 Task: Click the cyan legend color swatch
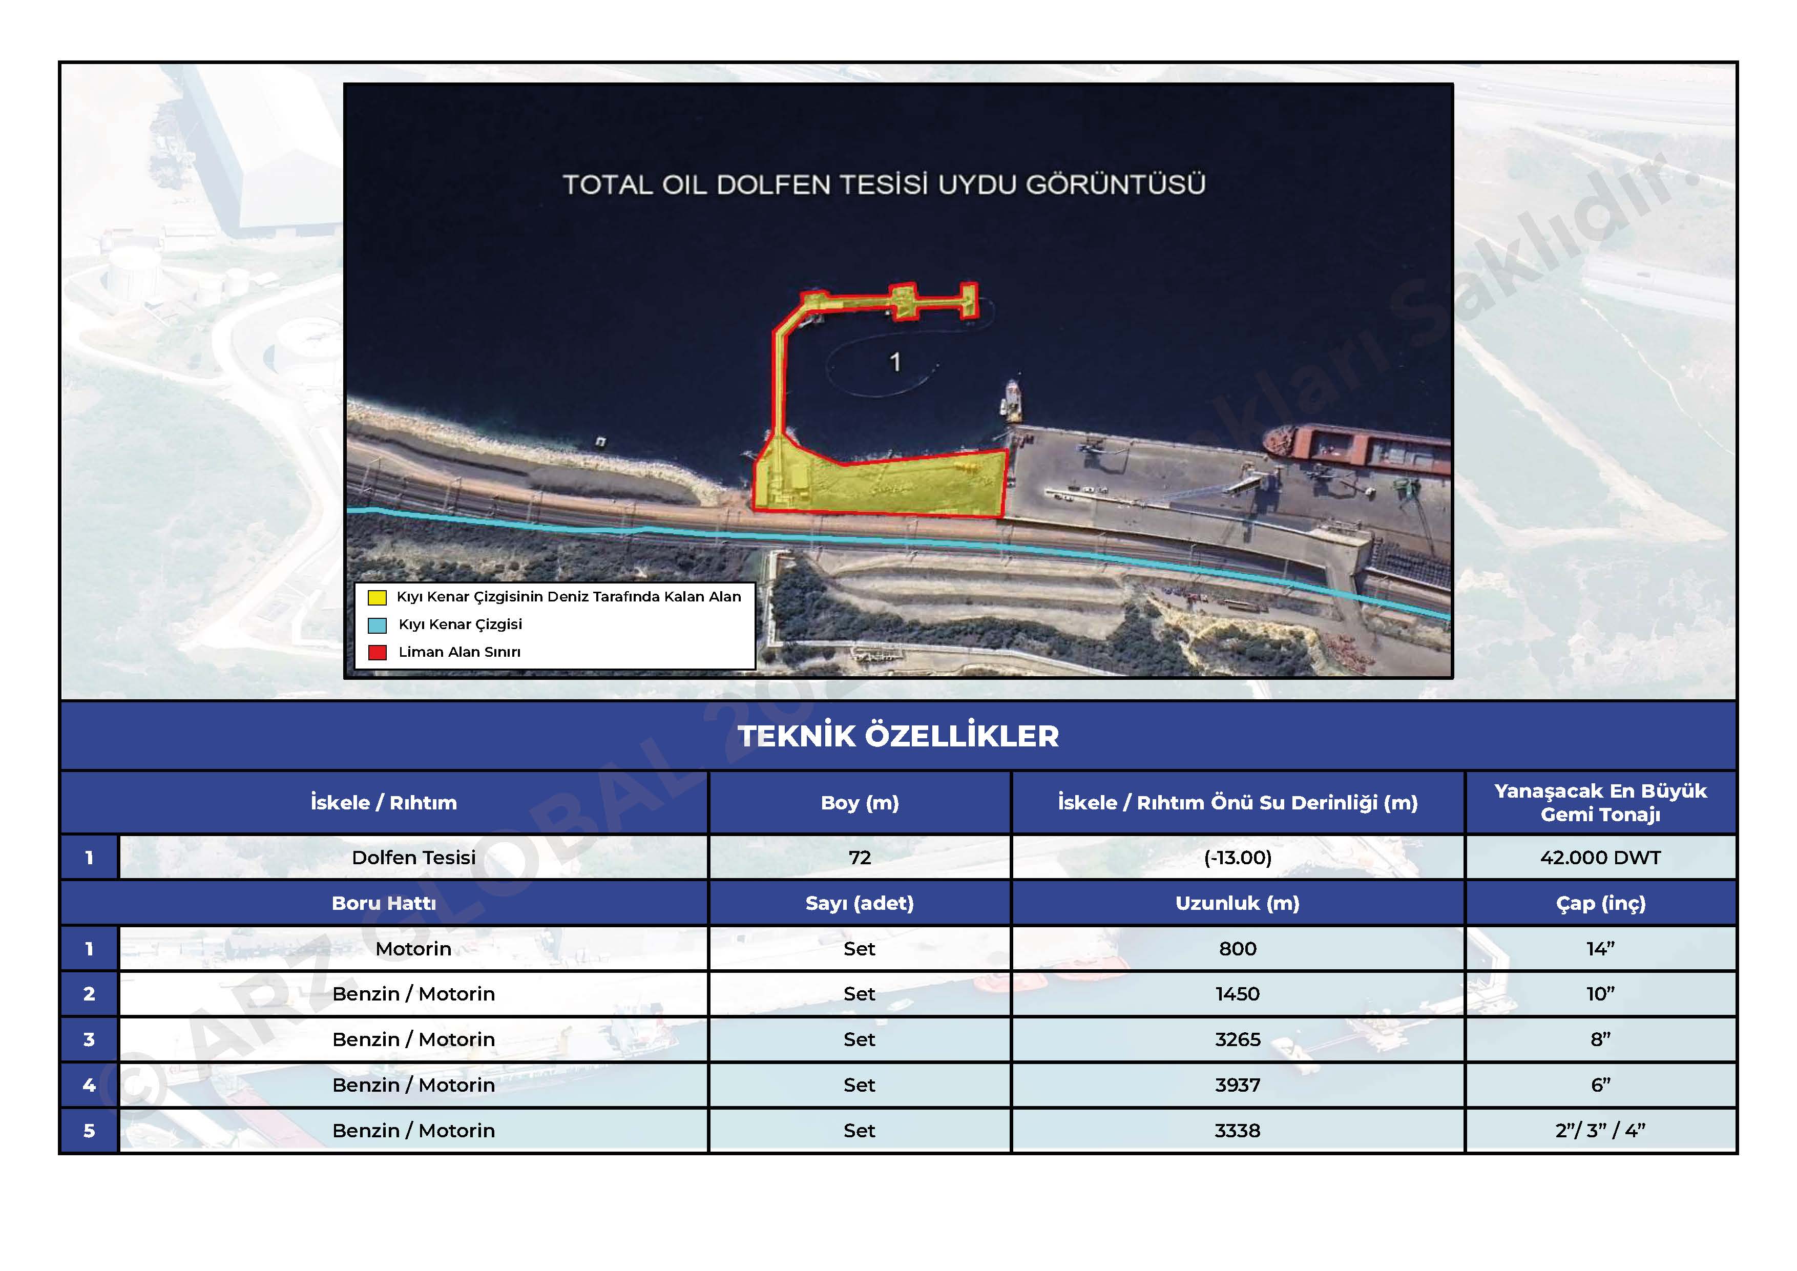[x=377, y=626]
